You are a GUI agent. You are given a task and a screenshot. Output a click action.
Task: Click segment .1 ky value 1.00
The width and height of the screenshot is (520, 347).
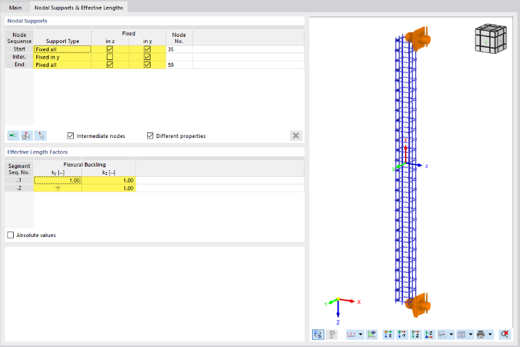click(x=57, y=180)
